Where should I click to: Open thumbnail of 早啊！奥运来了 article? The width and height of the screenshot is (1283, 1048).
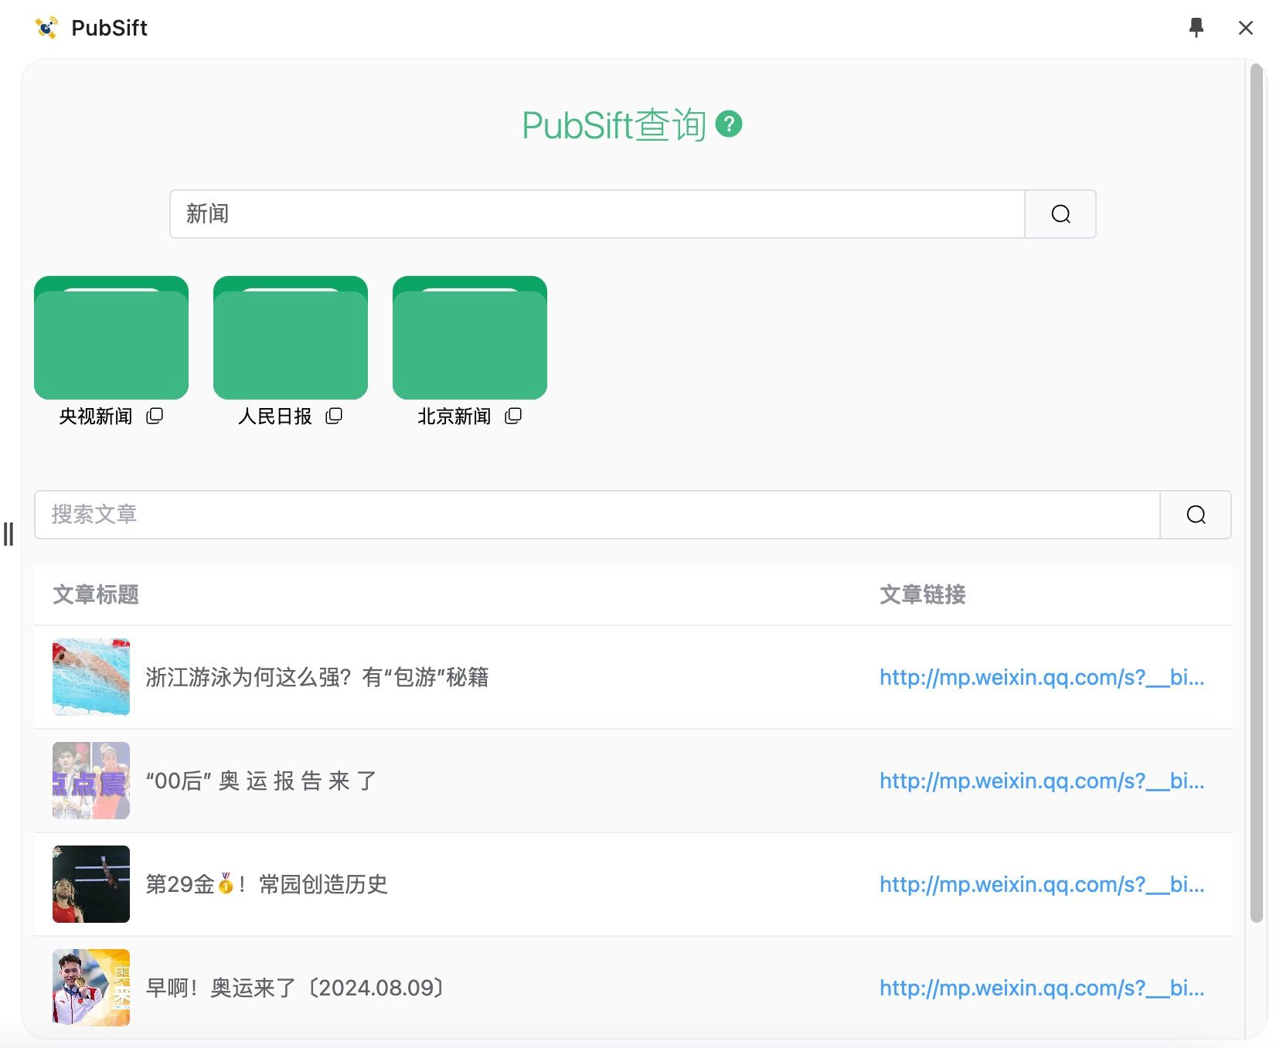point(91,988)
